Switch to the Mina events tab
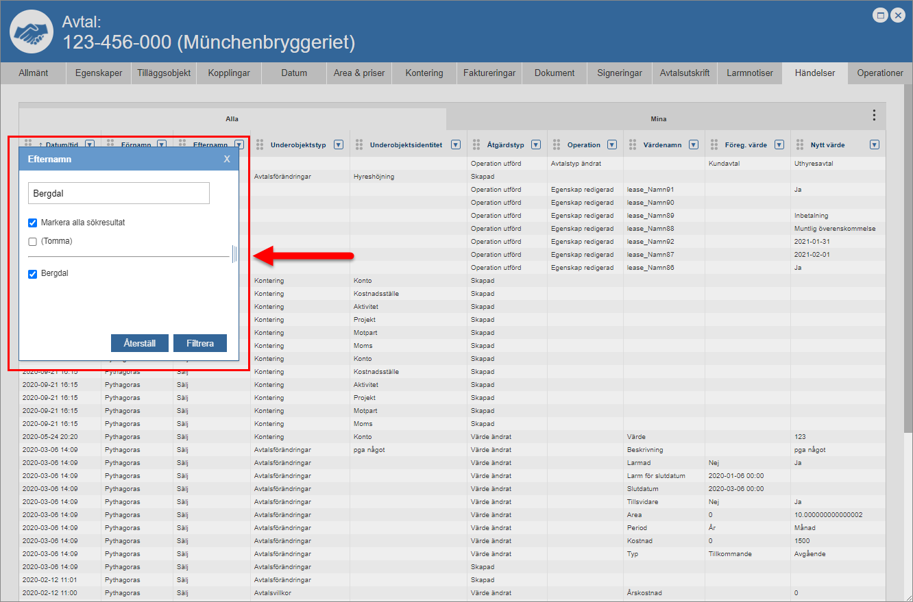 click(x=658, y=118)
